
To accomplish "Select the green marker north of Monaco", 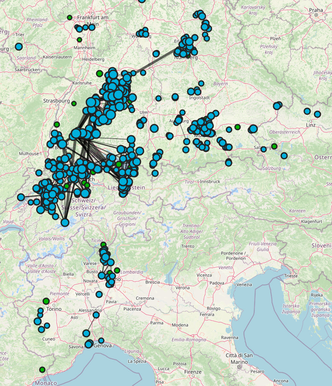I will click(x=42, y=369).
